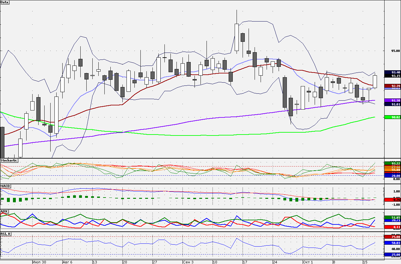Viewport: 401px width, 264px height.
Task: Select the '8' October date axis label
Action: click(x=334, y=262)
